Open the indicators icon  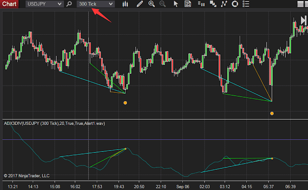pyautogui.click(x=224, y=4)
